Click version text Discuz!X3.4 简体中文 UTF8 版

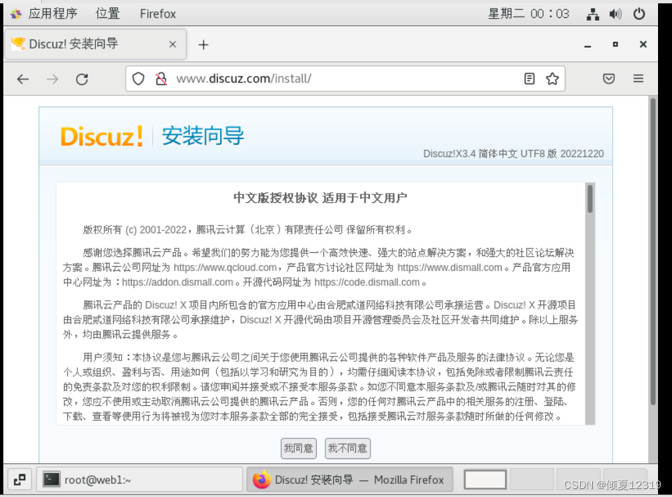click(x=490, y=154)
